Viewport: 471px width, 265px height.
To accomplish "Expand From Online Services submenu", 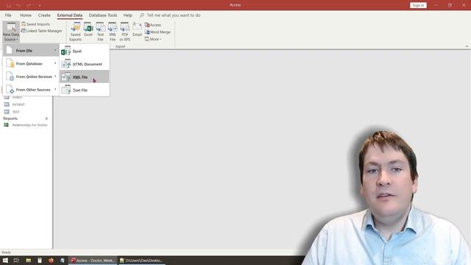I will tap(31, 77).
